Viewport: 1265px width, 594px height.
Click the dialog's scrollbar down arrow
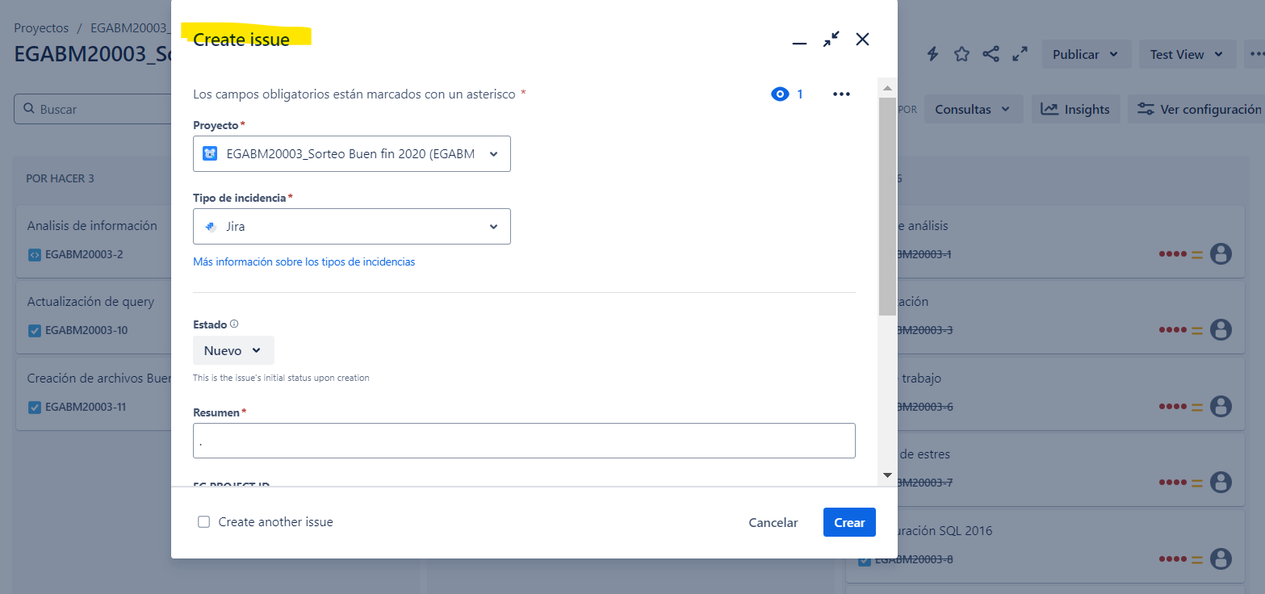pos(887,475)
